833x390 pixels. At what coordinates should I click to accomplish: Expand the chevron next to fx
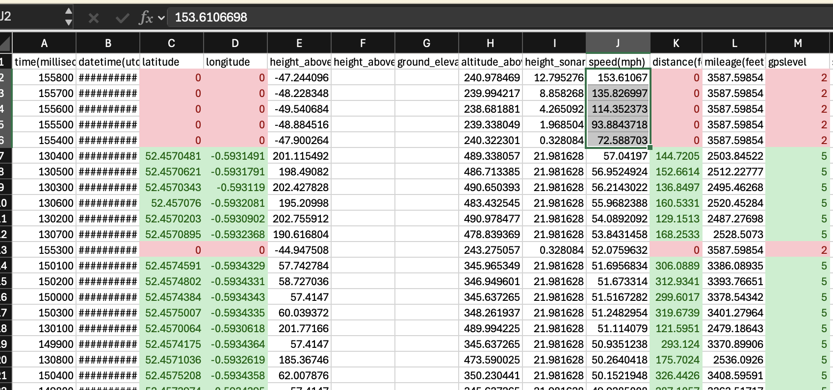click(x=161, y=18)
